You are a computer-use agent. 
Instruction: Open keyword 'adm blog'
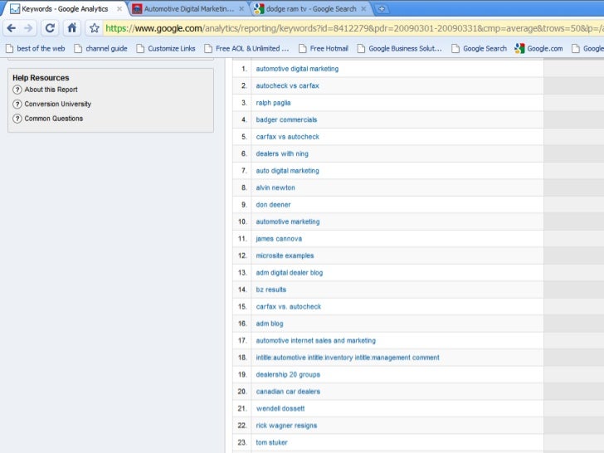(270, 324)
